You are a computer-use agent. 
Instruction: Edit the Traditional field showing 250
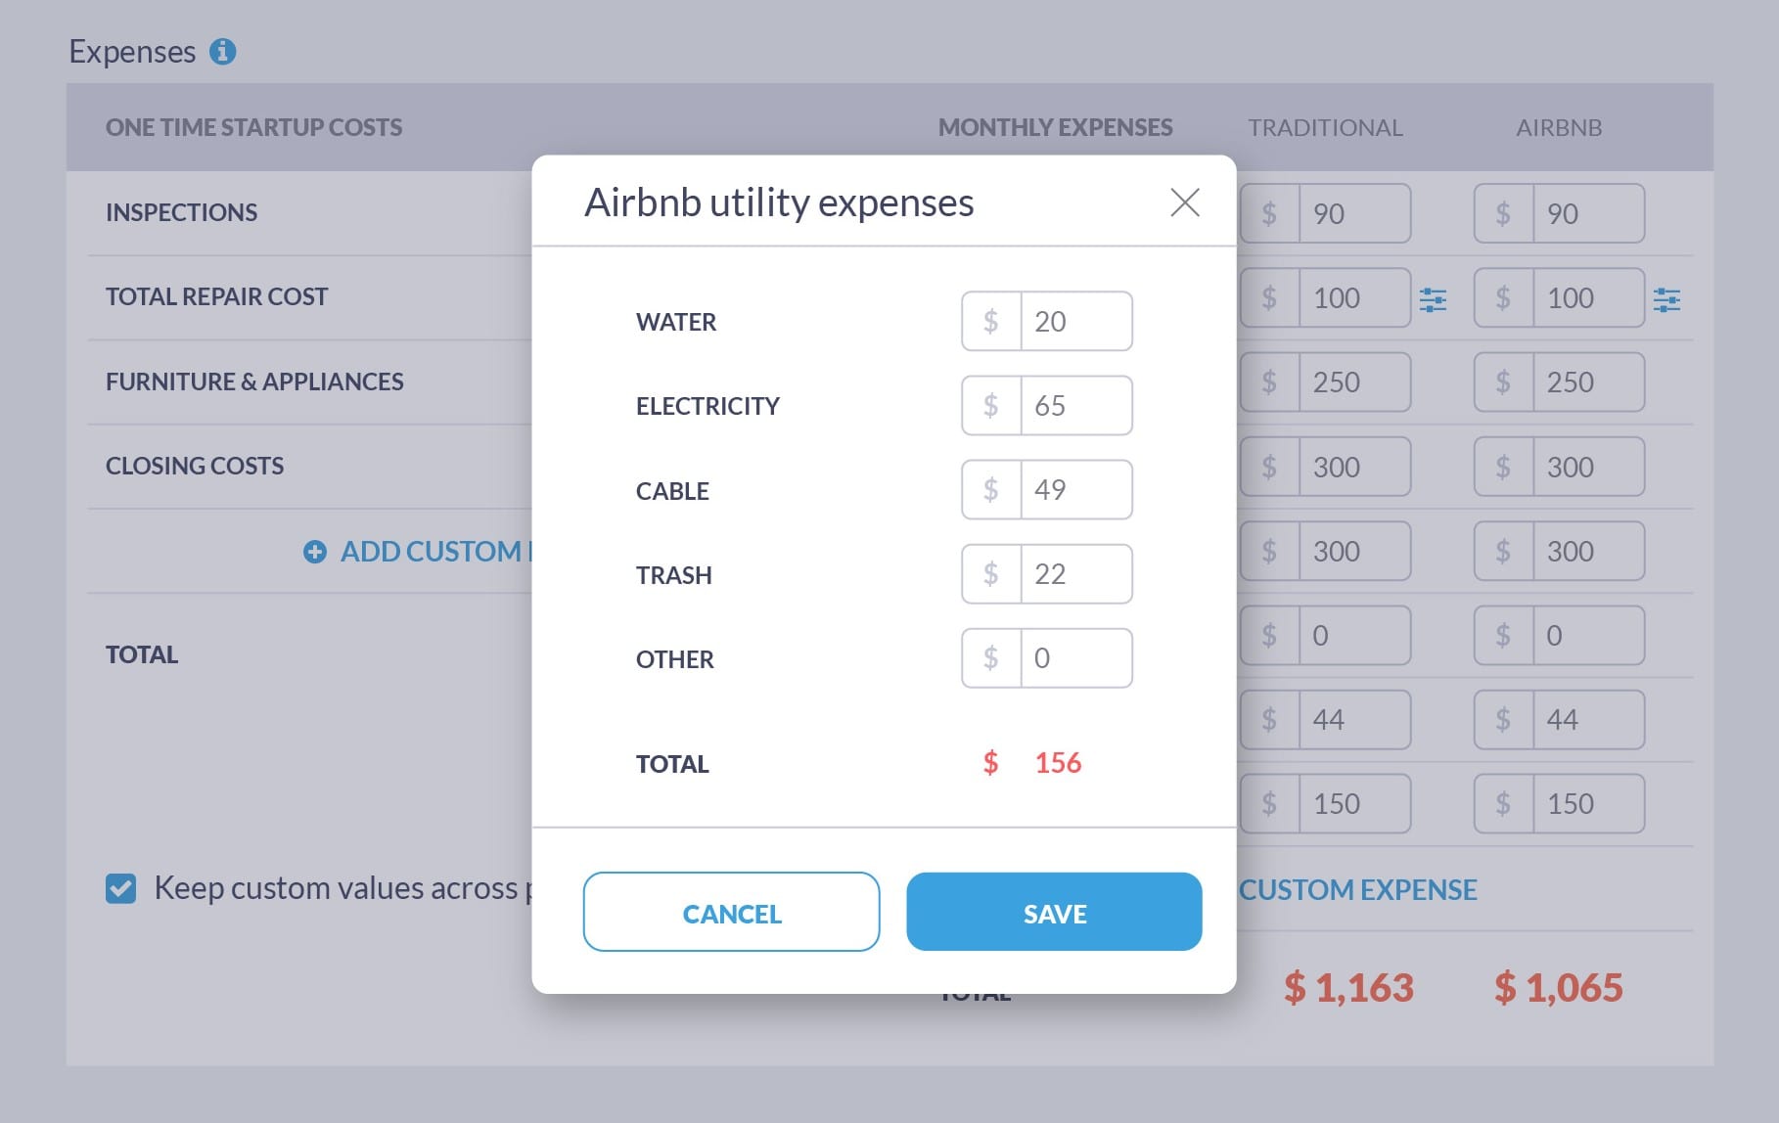[1353, 382]
